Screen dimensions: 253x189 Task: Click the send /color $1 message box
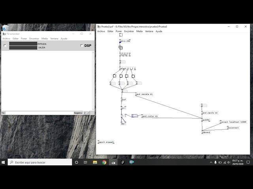[150, 116]
